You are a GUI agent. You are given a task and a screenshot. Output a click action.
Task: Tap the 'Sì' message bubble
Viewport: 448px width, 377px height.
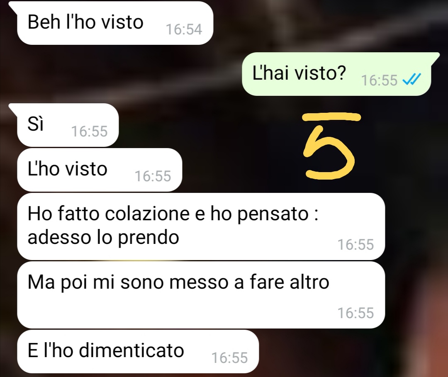[x=68, y=125]
